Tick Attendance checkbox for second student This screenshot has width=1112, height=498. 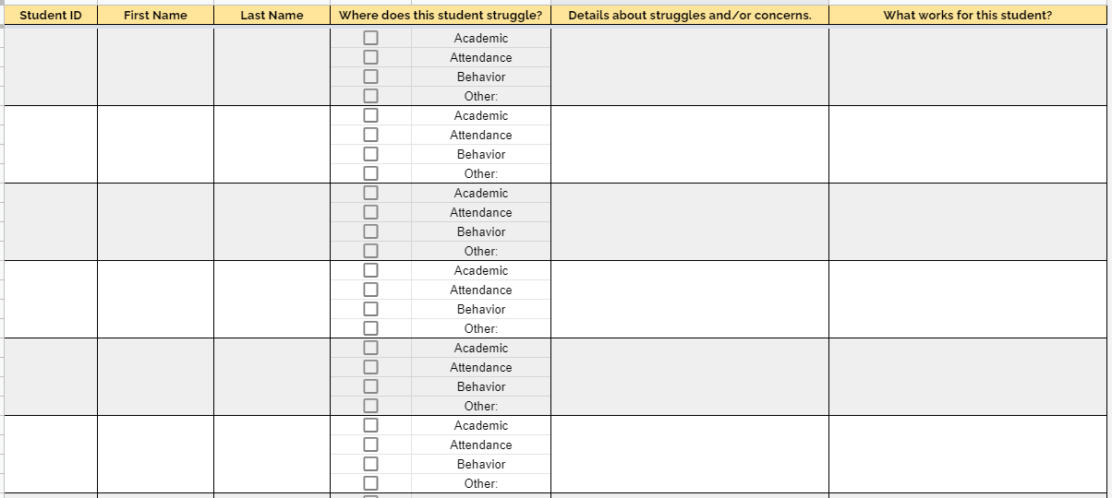point(370,135)
